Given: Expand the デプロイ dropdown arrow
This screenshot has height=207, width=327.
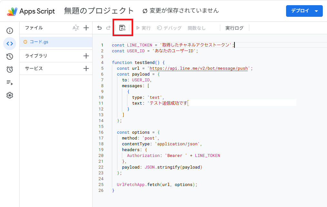Looking at the screenshot, I should tap(316, 11).
